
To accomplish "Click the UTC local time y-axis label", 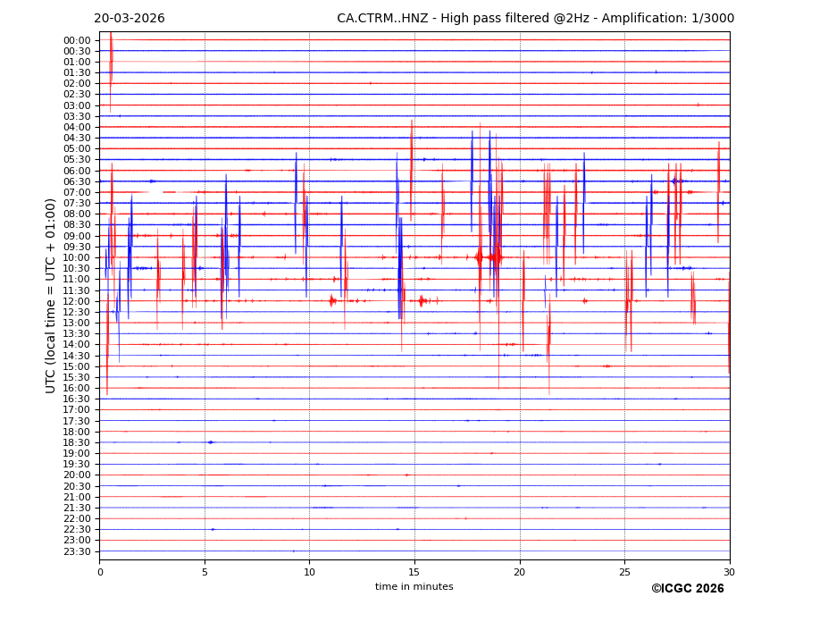I will coord(51,296).
